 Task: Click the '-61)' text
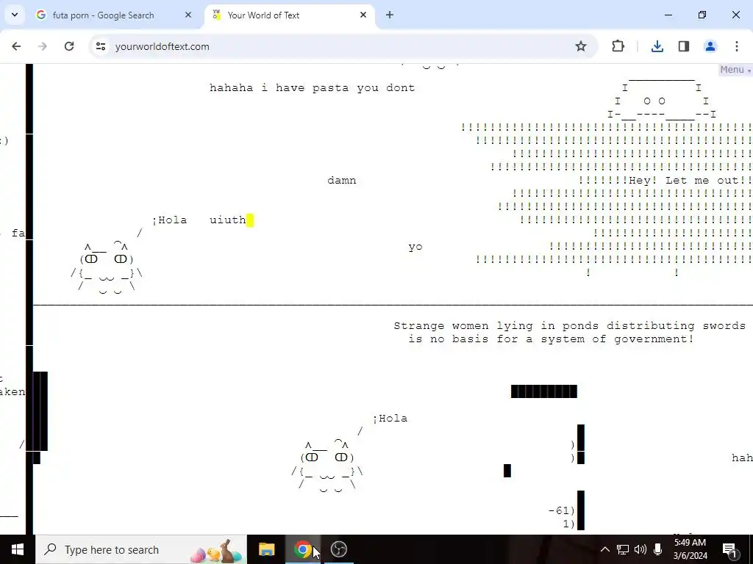[x=561, y=511]
